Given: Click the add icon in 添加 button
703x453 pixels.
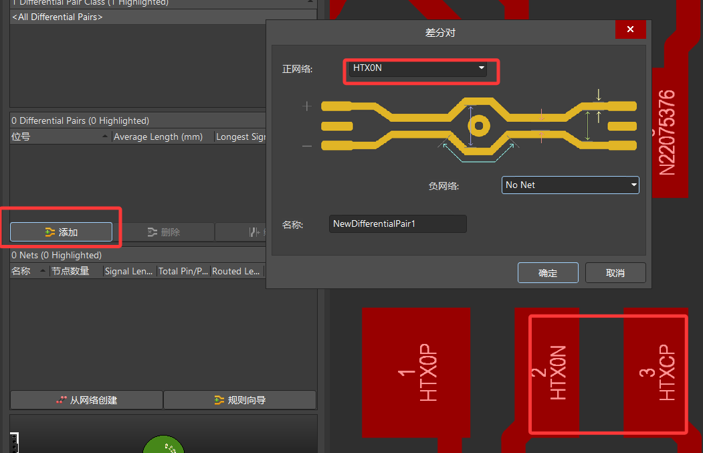Looking at the screenshot, I should pyautogui.click(x=49, y=232).
